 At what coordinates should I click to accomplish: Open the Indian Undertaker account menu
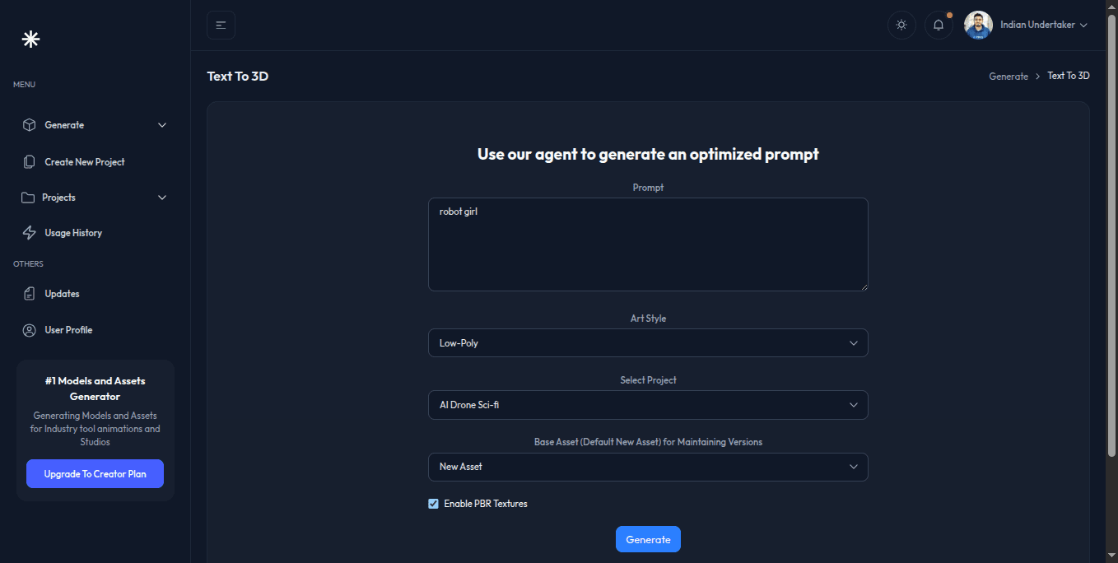(x=1043, y=25)
